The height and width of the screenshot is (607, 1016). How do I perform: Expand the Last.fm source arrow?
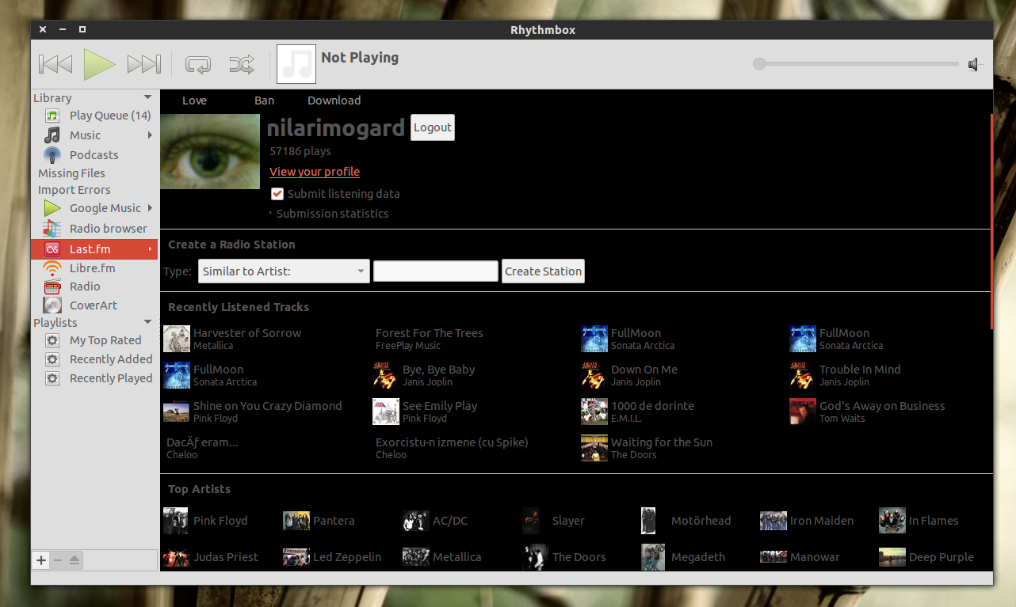[150, 249]
